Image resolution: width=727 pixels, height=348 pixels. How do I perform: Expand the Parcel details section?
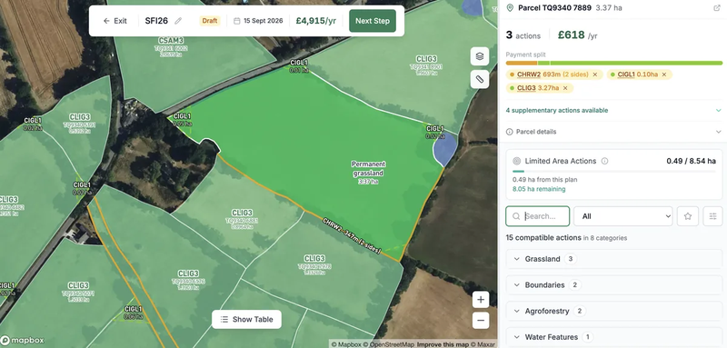pyautogui.click(x=613, y=132)
